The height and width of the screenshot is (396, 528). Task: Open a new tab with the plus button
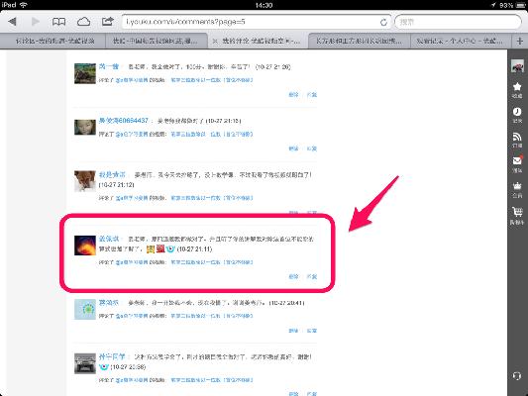(x=520, y=41)
